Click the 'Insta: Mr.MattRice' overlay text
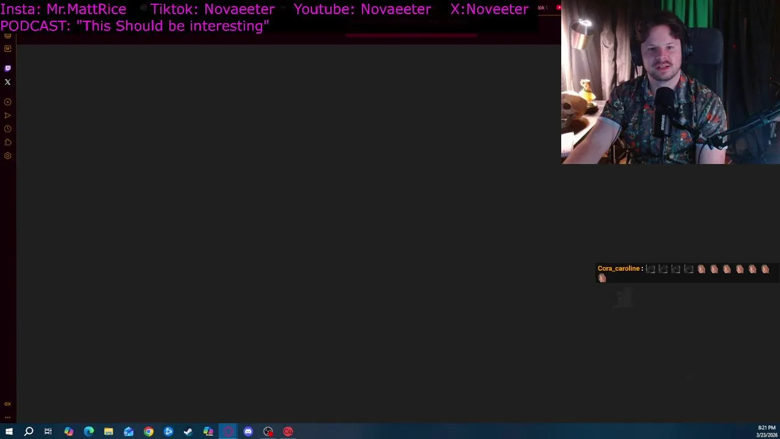 [x=63, y=9]
